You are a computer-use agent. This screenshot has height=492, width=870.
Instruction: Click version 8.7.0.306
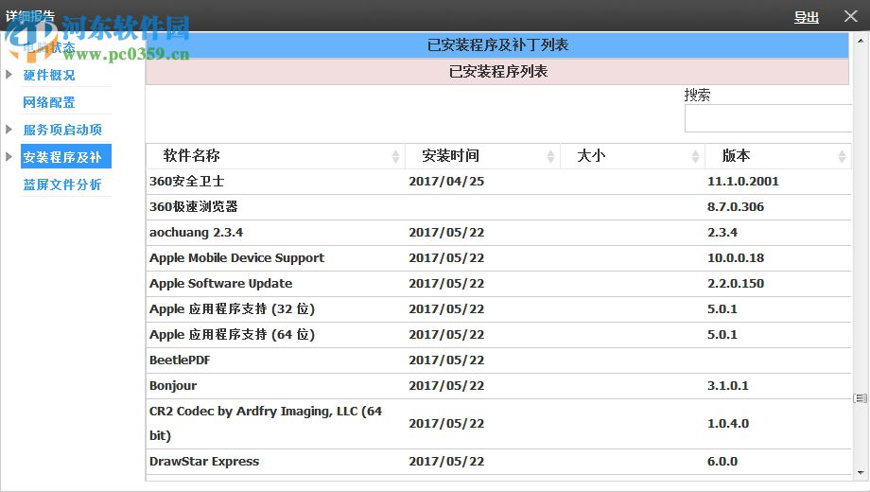tap(735, 207)
